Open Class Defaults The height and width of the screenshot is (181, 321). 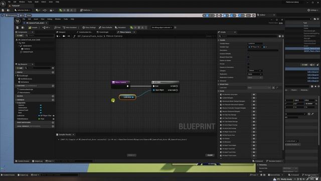[x=106, y=28]
